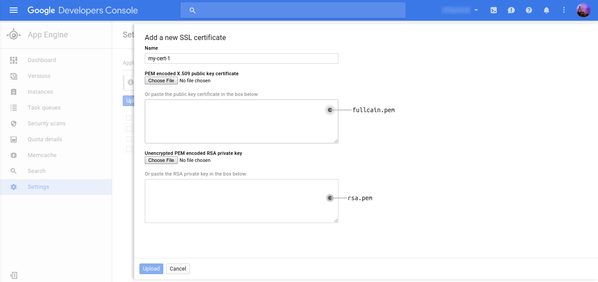The image size is (598, 282).
Task: Select Settings in sidebar
Action: (56, 187)
